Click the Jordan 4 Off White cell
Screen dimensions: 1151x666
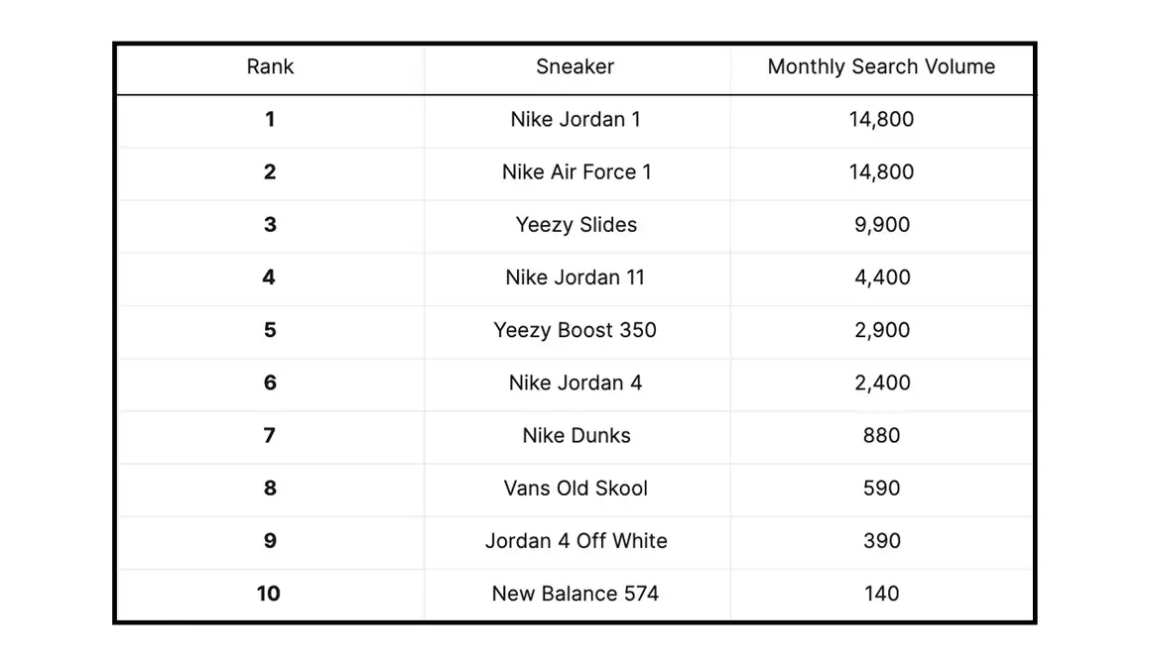point(576,541)
